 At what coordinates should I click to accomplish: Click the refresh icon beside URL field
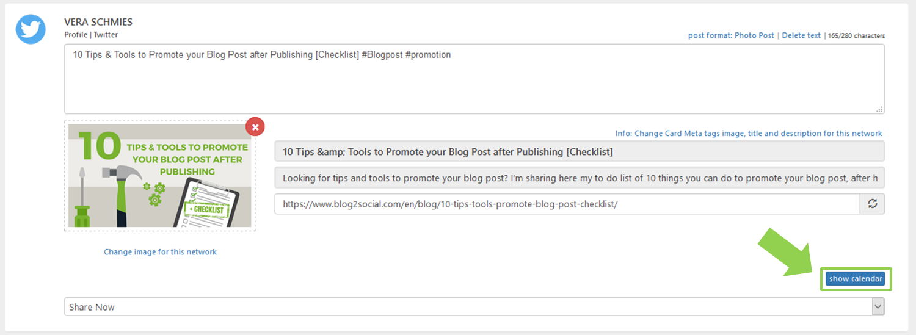pos(872,204)
